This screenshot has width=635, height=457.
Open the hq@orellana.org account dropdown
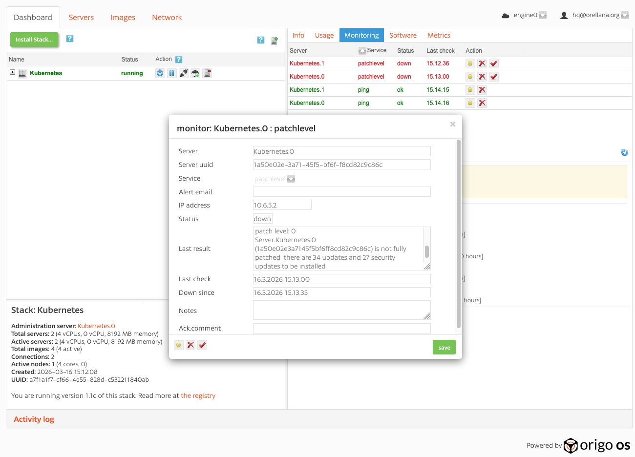624,16
